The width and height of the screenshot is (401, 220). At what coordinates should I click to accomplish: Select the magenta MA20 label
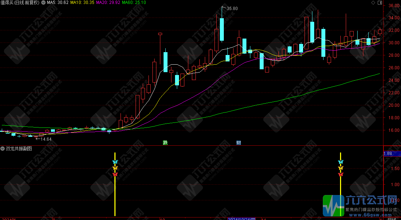[108, 2]
